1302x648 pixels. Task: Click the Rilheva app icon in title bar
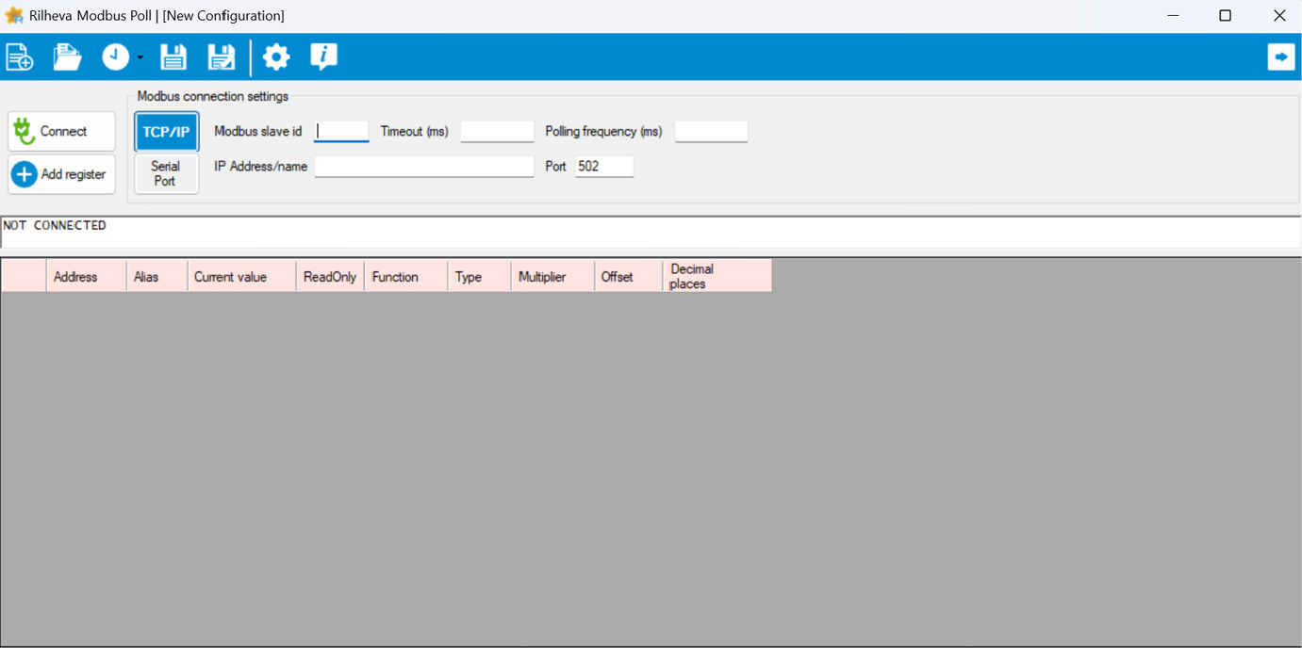14,15
